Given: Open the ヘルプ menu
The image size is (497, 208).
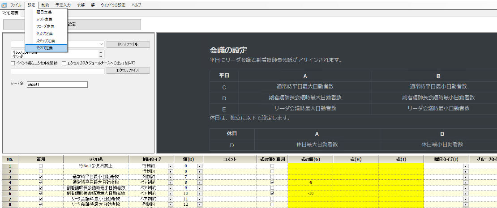Looking at the screenshot, I should 136,5.
